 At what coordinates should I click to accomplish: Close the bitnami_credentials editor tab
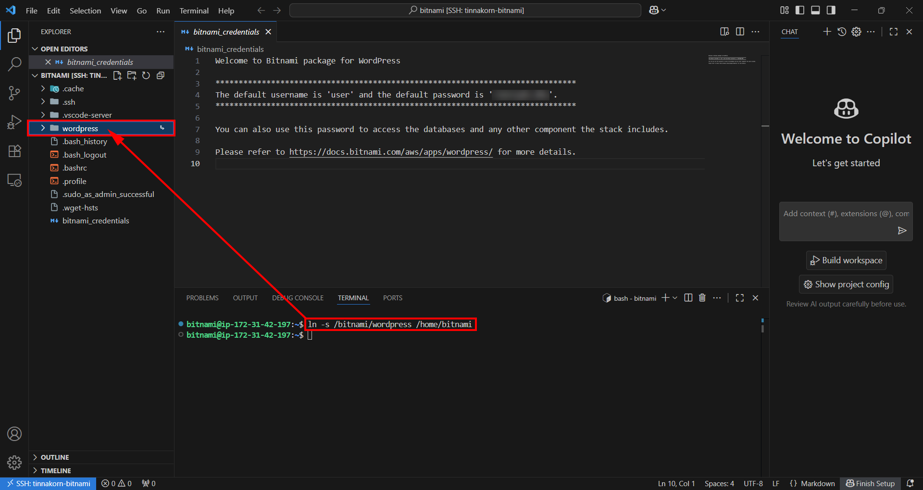(x=268, y=32)
